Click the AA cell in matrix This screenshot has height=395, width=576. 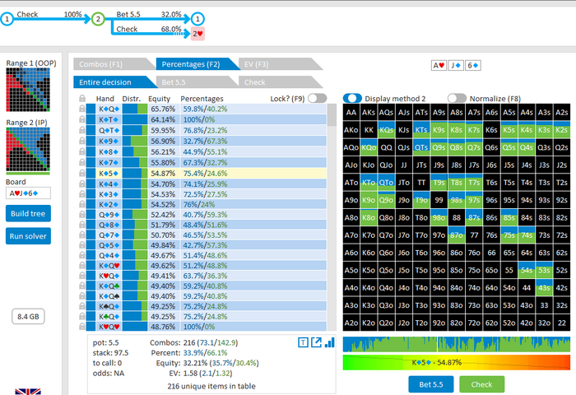click(351, 113)
